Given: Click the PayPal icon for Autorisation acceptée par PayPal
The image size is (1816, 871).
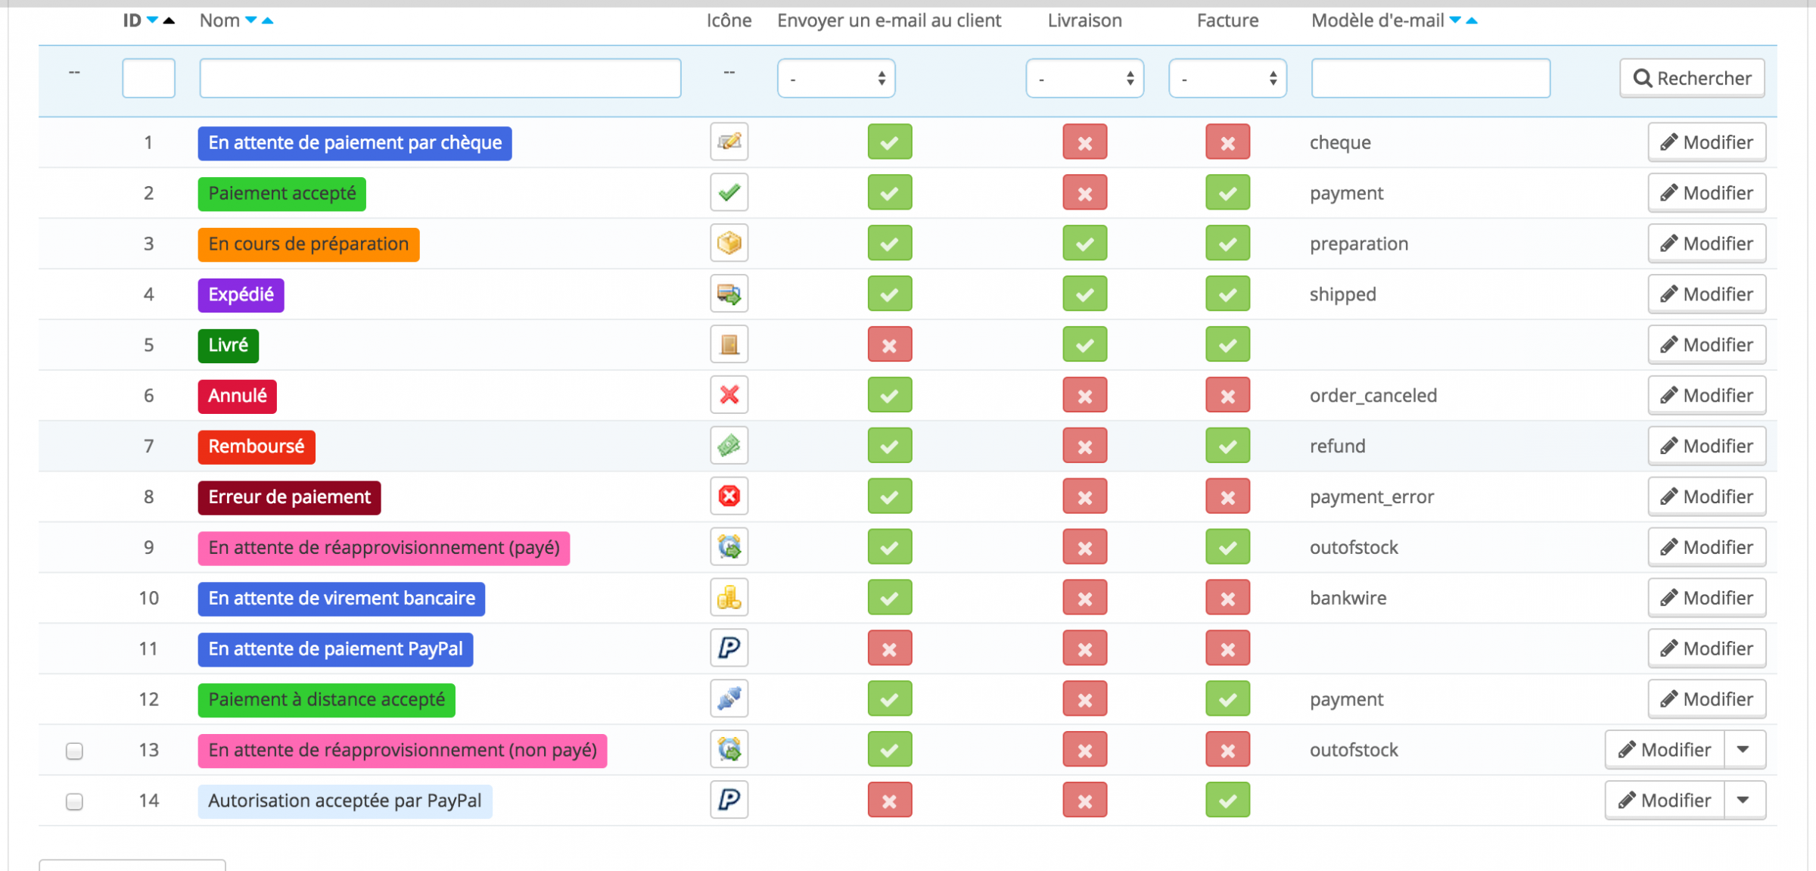Looking at the screenshot, I should (x=729, y=801).
